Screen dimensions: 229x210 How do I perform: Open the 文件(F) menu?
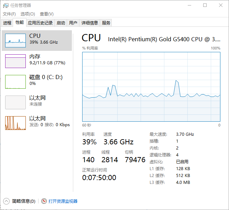coord(9,14)
